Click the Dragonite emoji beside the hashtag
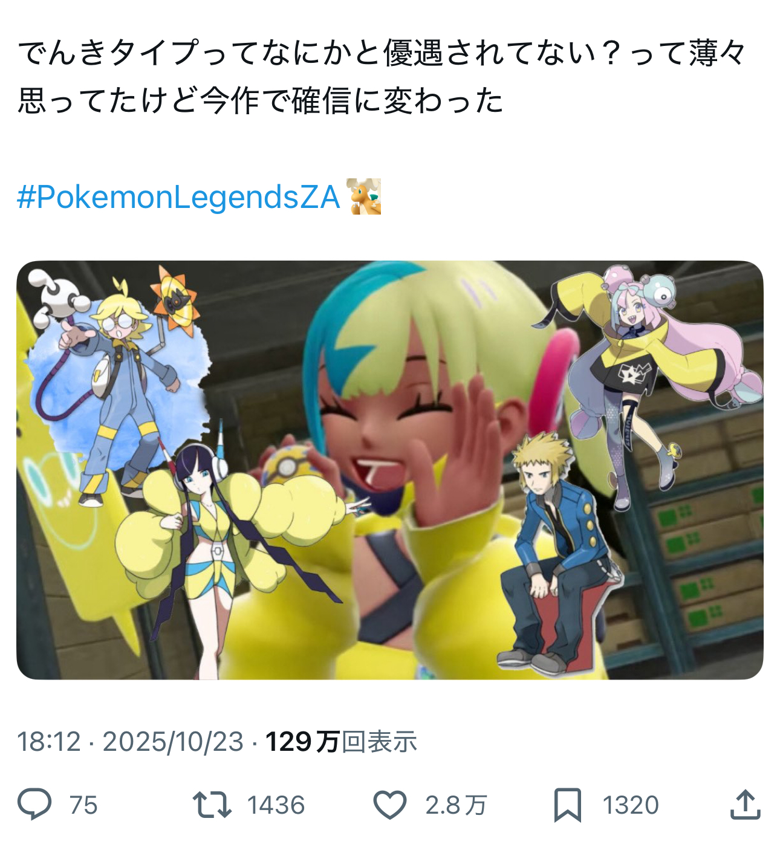Screen dimensions: 780x853 363,196
